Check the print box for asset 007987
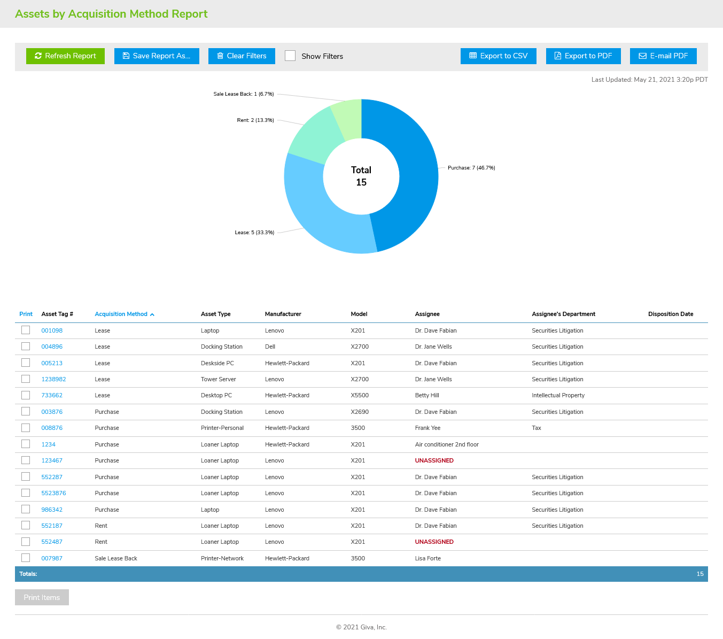Viewport: 723px width, 639px height. click(25, 558)
